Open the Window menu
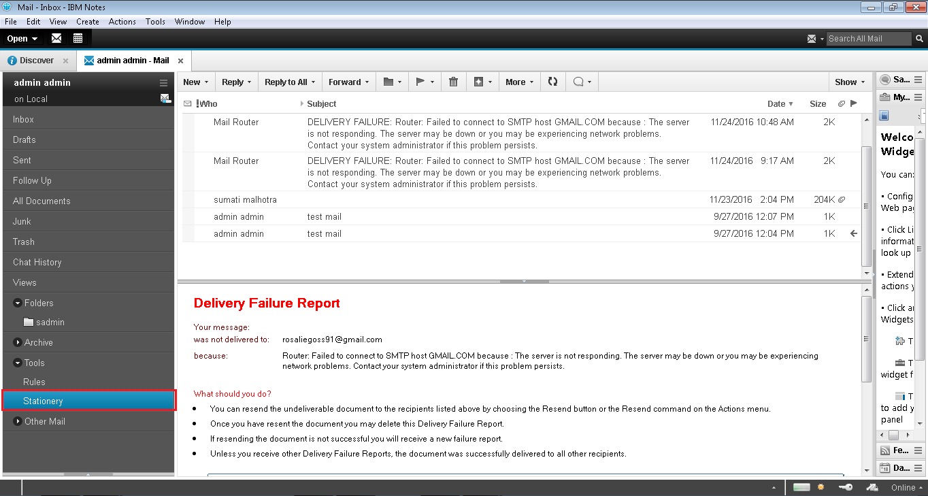 point(190,22)
